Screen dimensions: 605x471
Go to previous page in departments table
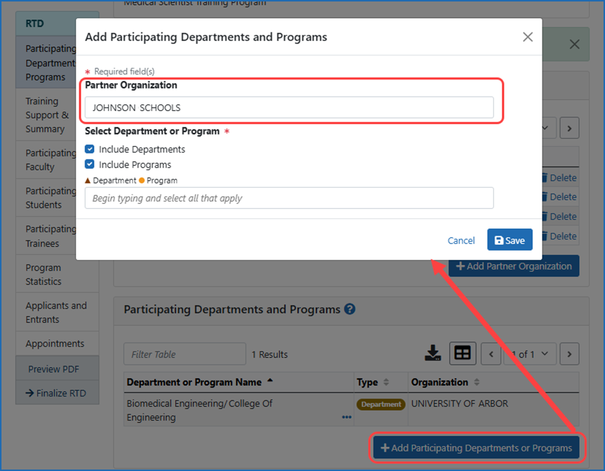(x=491, y=354)
